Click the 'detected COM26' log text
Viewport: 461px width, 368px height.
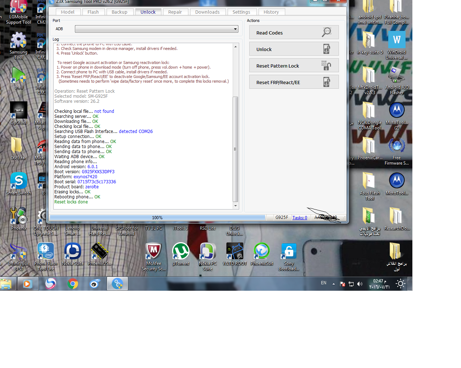[x=136, y=132]
